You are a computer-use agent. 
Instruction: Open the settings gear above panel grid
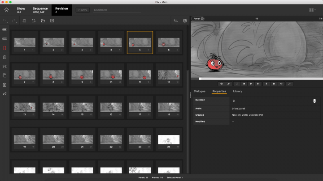pyautogui.click(x=185, y=21)
